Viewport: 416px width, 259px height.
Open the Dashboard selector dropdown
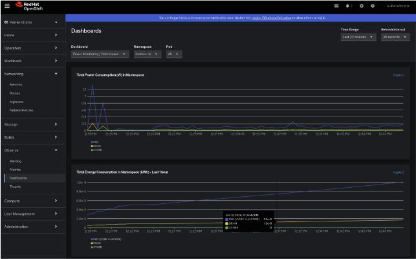[x=100, y=54]
